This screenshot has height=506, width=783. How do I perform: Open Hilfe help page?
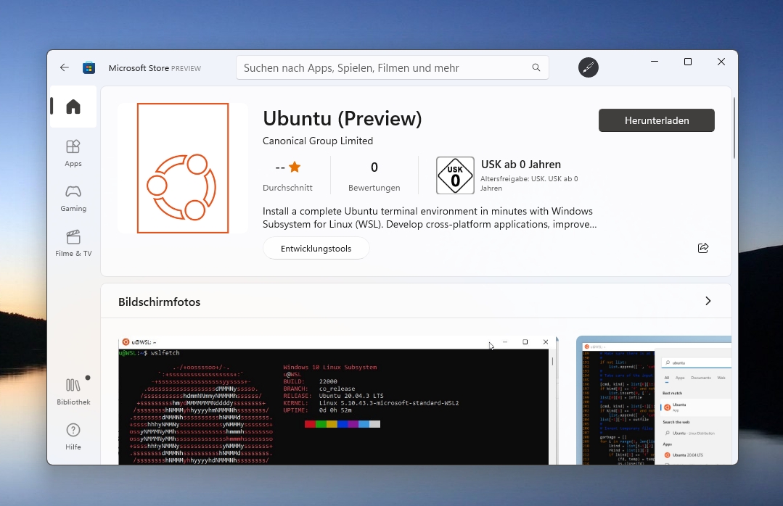tap(73, 436)
